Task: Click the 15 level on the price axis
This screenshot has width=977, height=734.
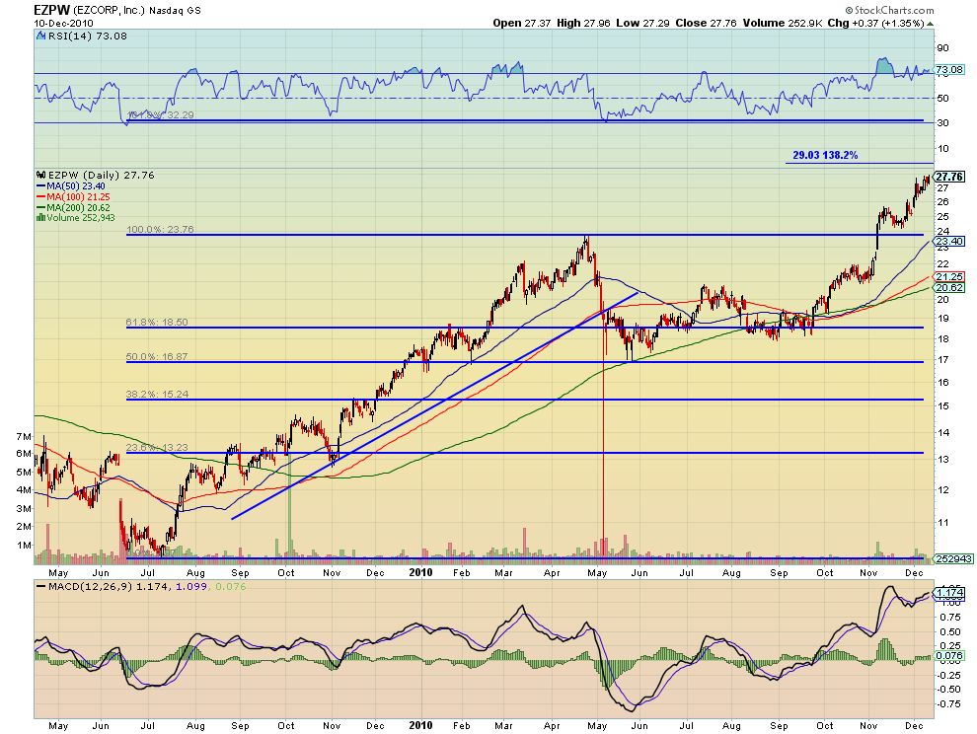Action: coord(942,405)
